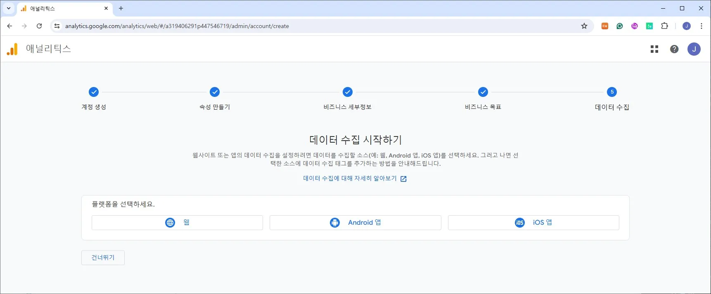Click the external link icon after 알아보기
The image size is (711, 294).
pos(403,179)
